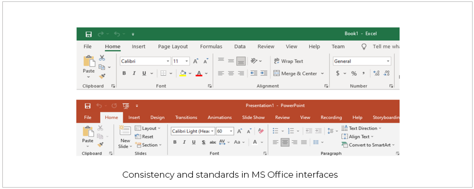Click Customize Quick Access Toolbar arrow in PowerPoint
This screenshot has height=189, width=474.
[137, 106]
